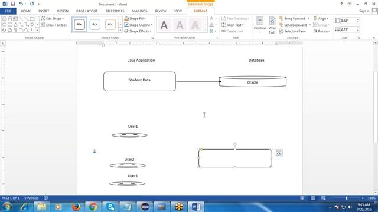Click the Layout Options icon beside selected shape
The width and height of the screenshot is (378, 212).
[x=278, y=153]
